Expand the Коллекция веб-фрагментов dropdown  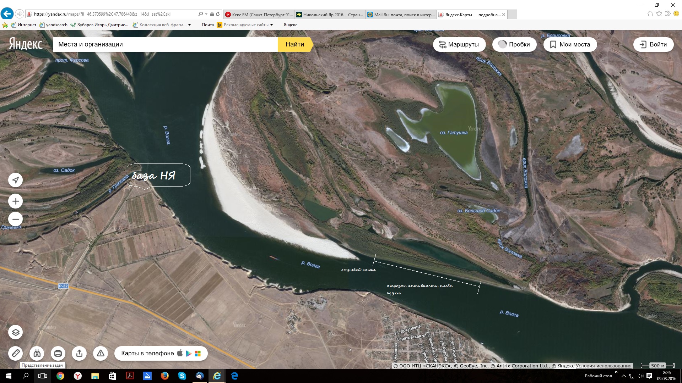click(190, 25)
